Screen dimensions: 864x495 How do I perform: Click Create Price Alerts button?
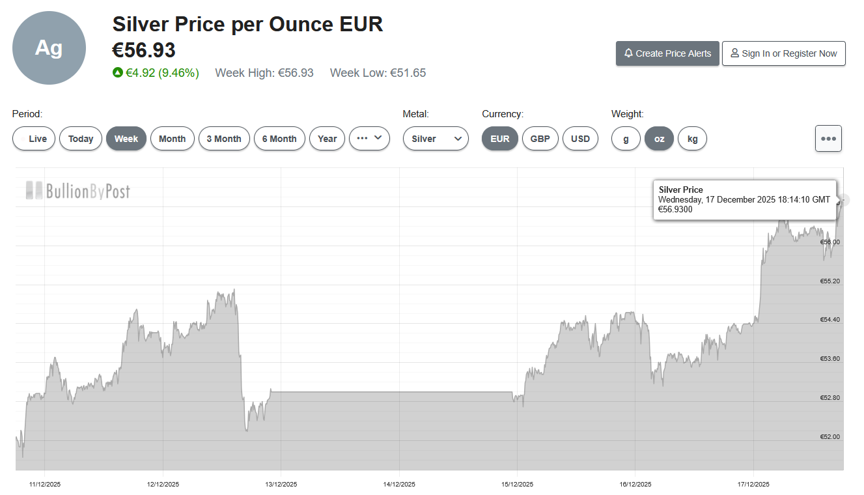pyautogui.click(x=667, y=53)
